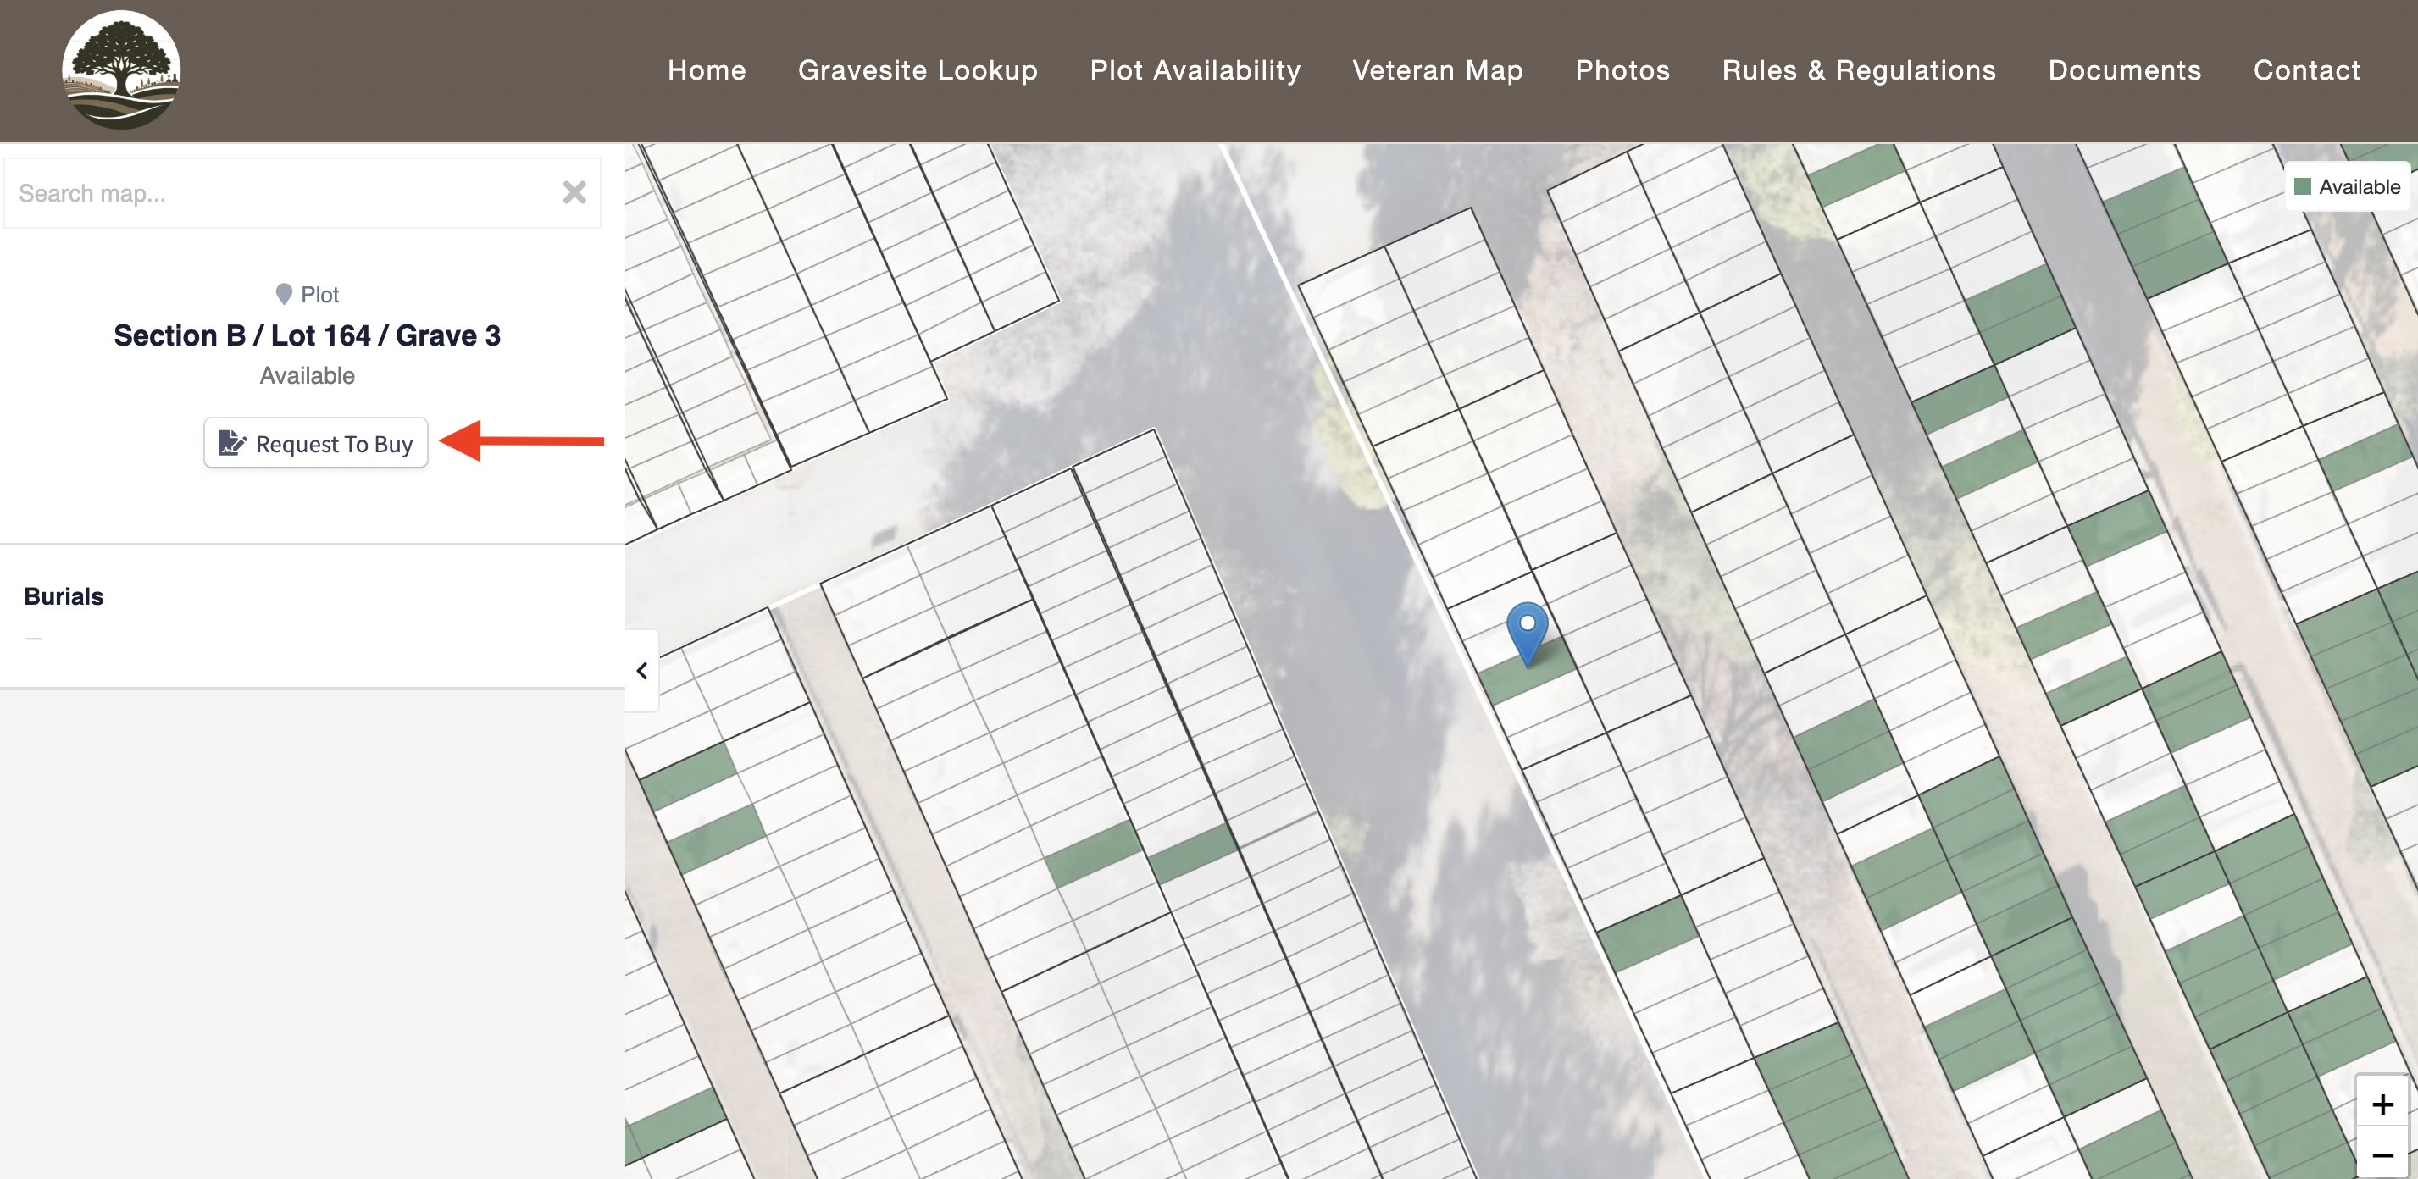The image size is (2418, 1179).
Task: View the Rules & Regulations page
Action: click(x=1858, y=70)
